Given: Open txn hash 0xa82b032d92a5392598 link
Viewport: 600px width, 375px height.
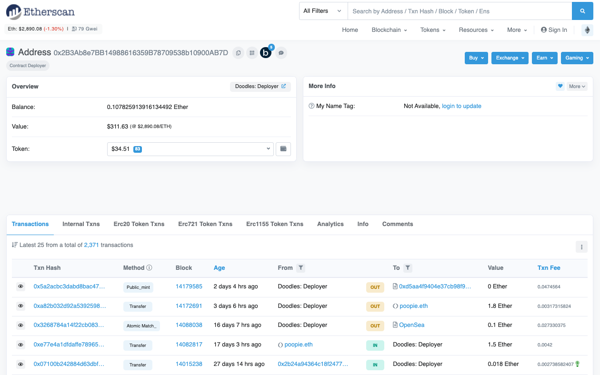Looking at the screenshot, I should pos(69,306).
